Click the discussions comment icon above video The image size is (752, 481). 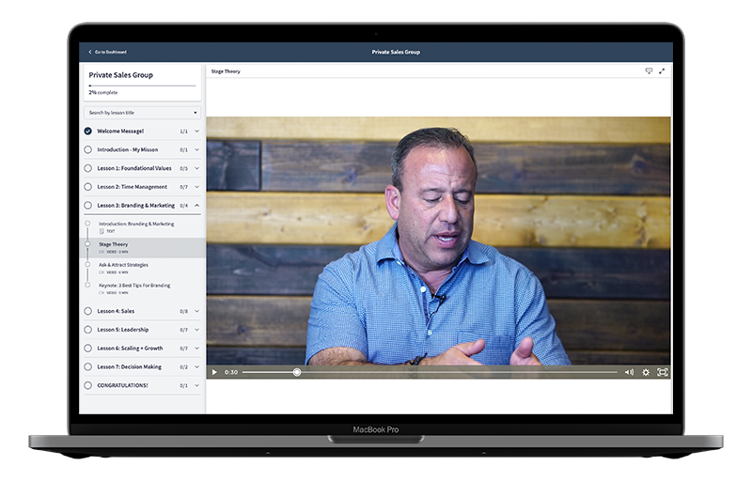(x=649, y=71)
